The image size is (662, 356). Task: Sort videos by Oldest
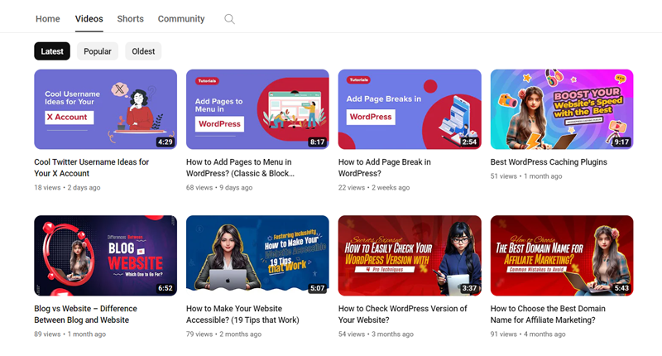click(143, 51)
